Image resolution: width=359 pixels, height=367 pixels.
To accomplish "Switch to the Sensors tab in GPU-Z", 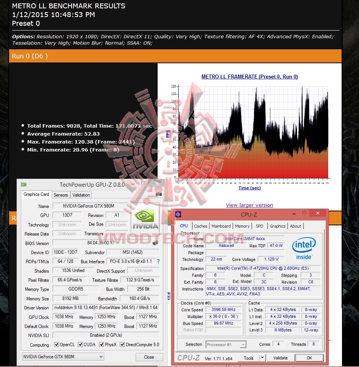I will pos(61,195).
